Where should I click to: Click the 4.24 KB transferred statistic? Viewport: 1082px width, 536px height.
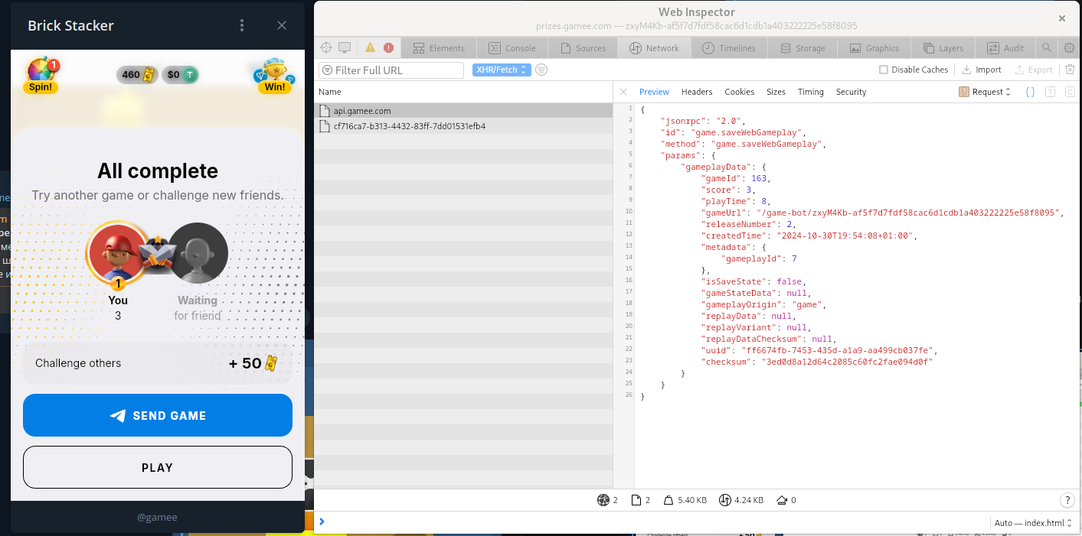pos(741,500)
